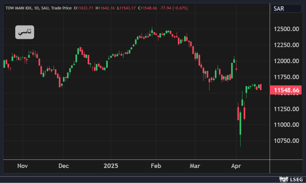This screenshot has width=306, height=183.
Task: Select the Dec marker on time axis
Action: click(x=64, y=166)
